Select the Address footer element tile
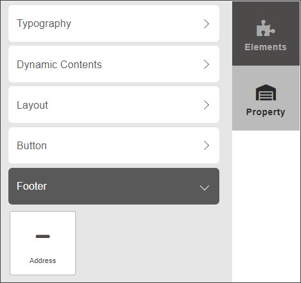This screenshot has height=283, width=301. click(42, 243)
